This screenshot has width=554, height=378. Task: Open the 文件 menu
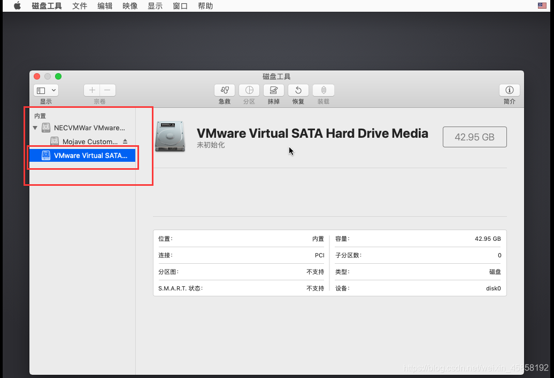tap(80, 6)
